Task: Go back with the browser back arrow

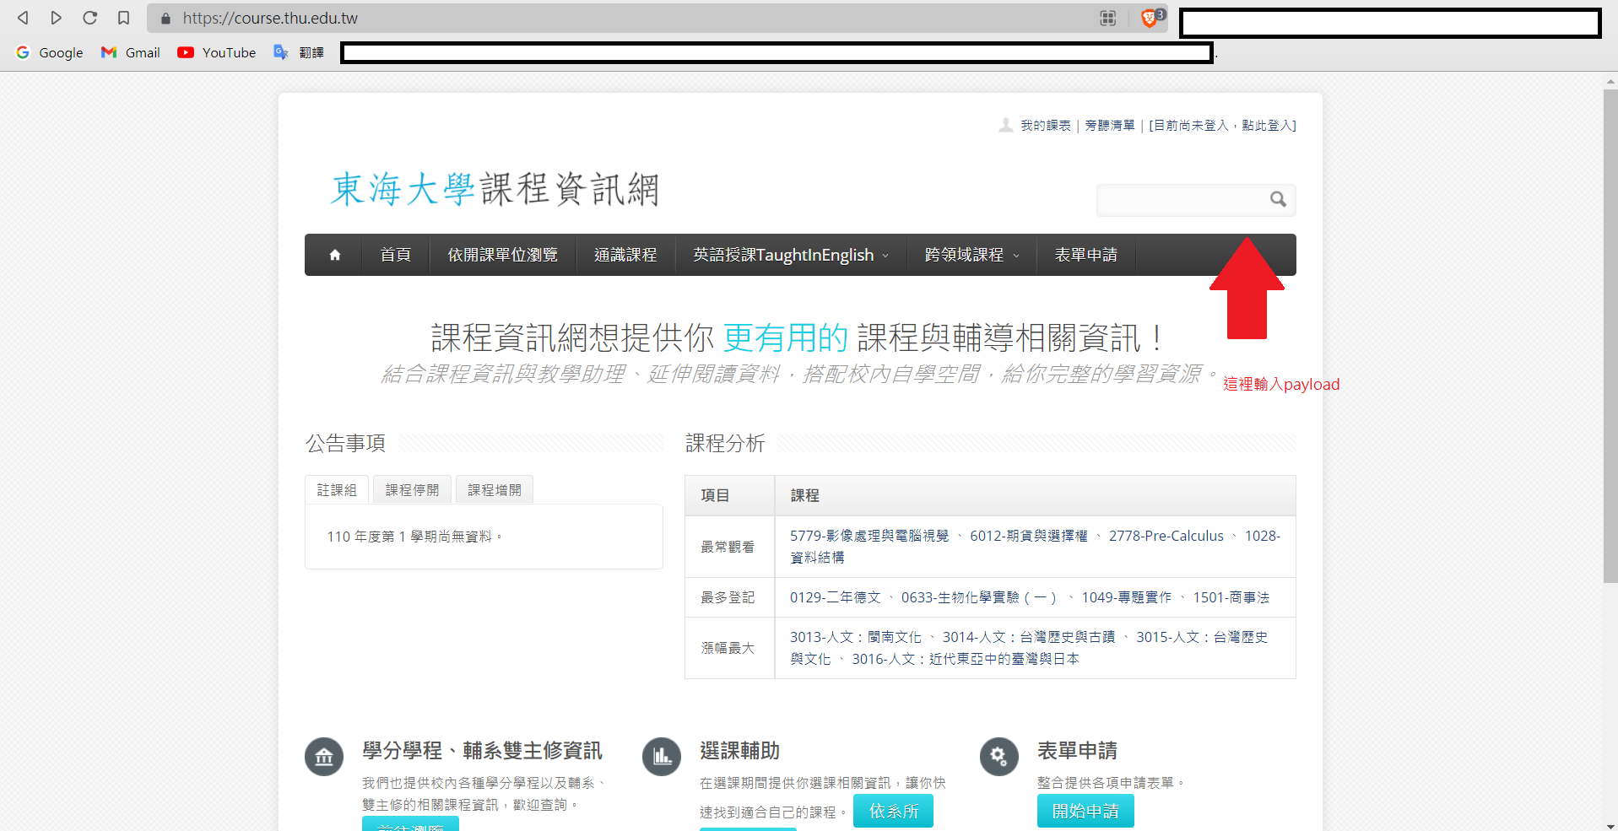Action: coord(23,18)
